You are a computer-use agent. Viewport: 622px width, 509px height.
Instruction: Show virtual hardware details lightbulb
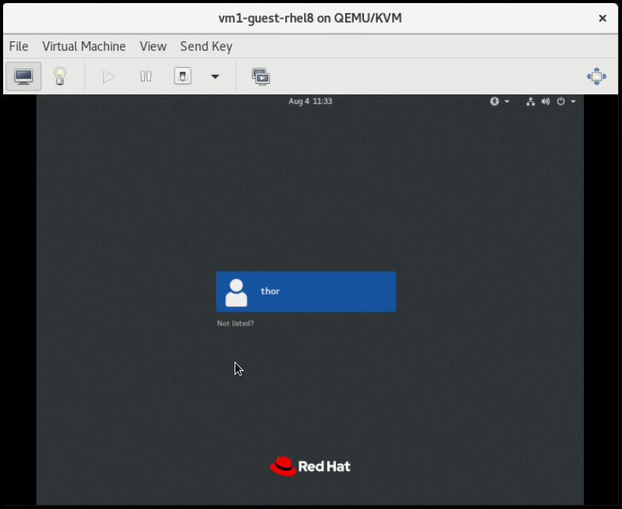(x=59, y=76)
